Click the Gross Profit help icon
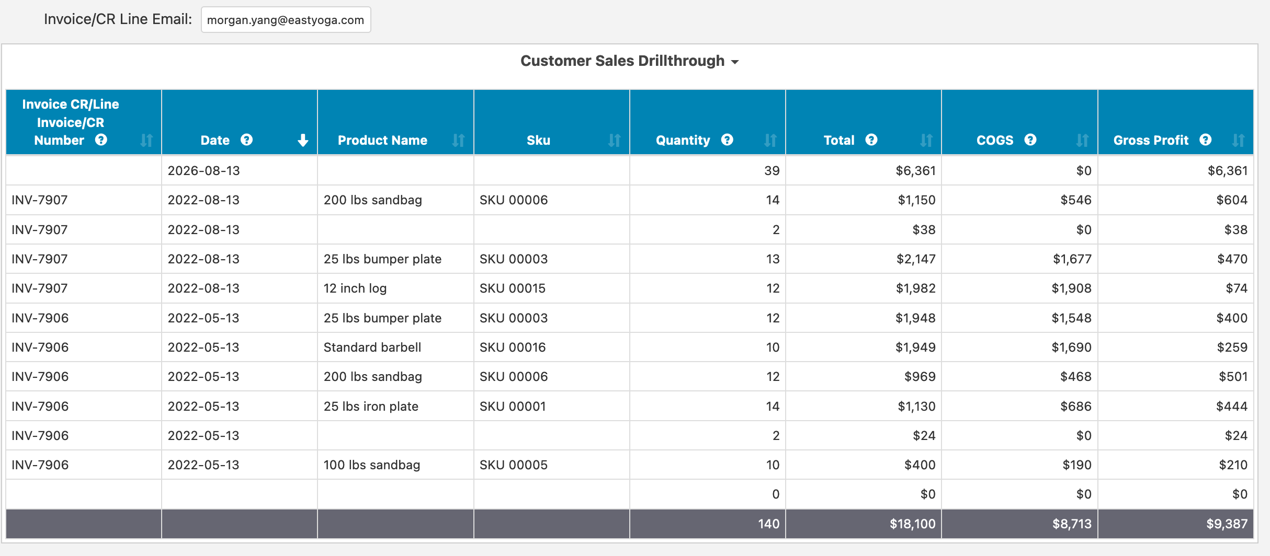 1206,140
